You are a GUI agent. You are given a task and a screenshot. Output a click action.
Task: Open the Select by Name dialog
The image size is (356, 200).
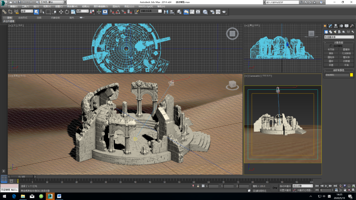pyautogui.click(x=42, y=12)
